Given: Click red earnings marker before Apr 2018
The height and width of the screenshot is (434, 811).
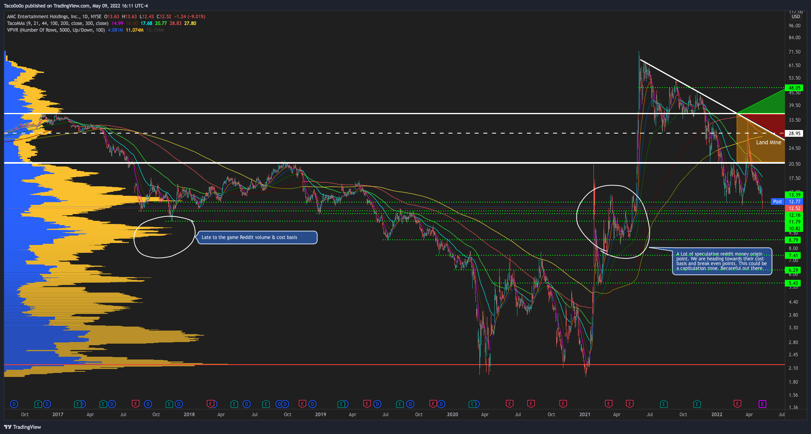Looking at the screenshot, I should tap(211, 404).
